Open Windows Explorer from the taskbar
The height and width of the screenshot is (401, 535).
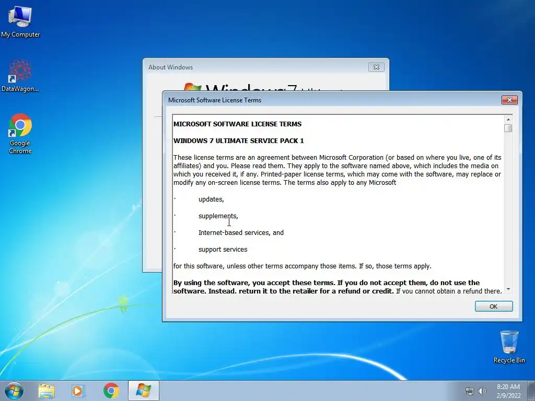[x=46, y=391]
